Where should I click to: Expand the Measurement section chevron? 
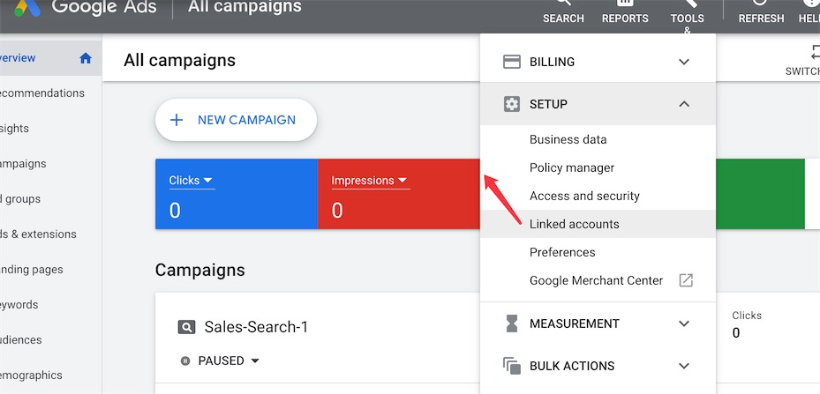(x=684, y=323)
